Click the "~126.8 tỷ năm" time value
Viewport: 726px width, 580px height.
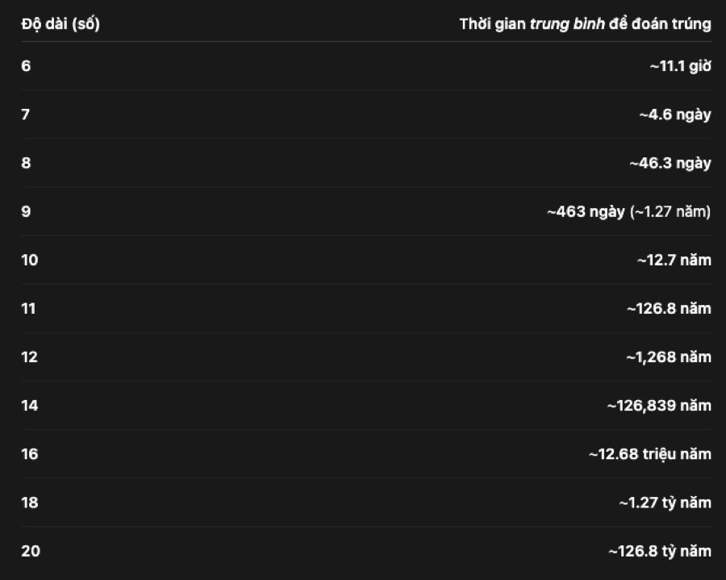click(660, 551)
